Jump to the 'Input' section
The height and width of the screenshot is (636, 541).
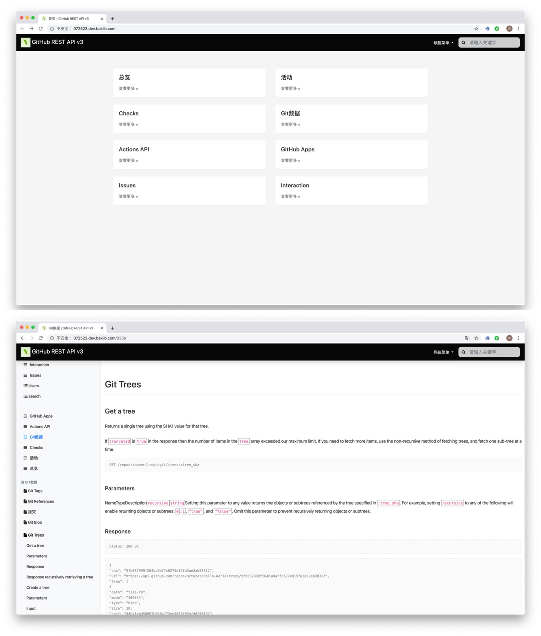point(31,609)
